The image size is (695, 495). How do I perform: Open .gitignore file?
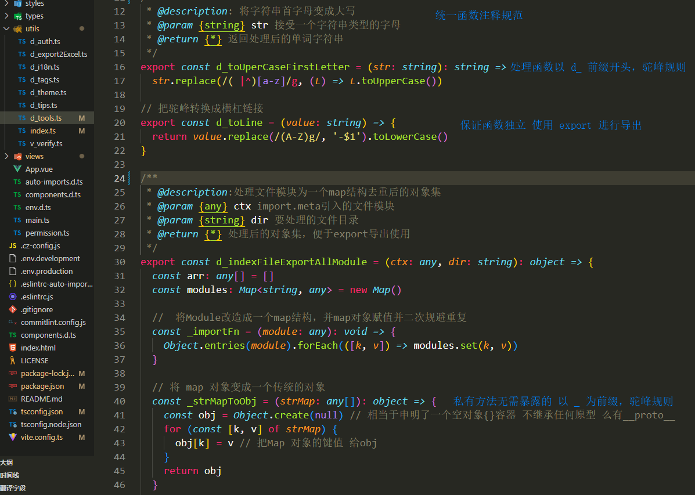pyautogui.click(x=37, y=310)
